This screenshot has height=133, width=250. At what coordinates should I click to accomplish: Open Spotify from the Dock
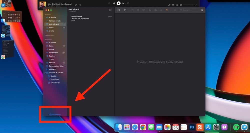(x=236, y=127)
